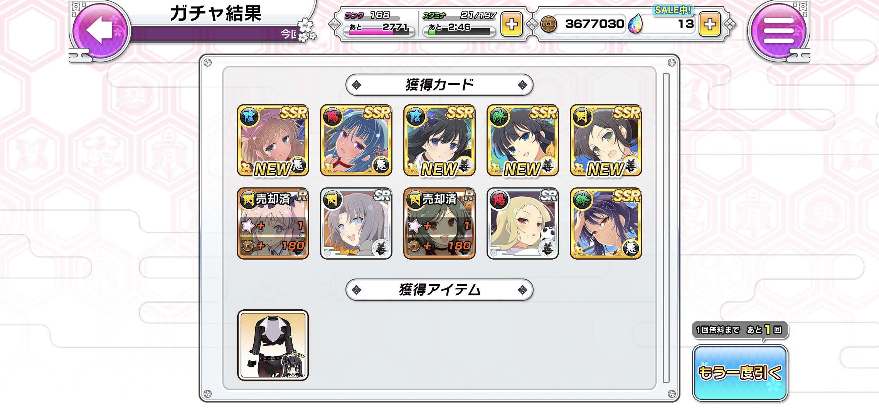Tap the 獲得アイテム section header

[x=439, y=290]
